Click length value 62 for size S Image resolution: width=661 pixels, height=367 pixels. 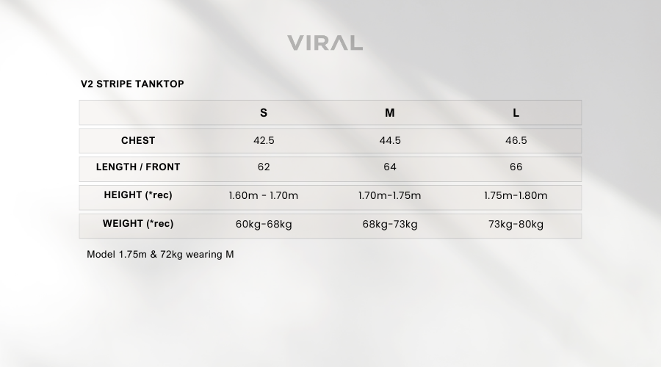[264, 167]
